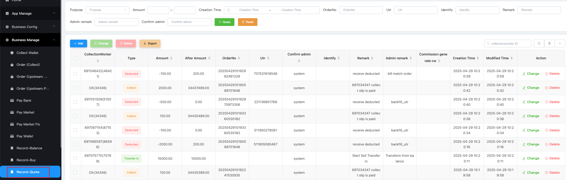Open Record-Balance in the sidebar
This screenshot has height=180, width=567.
click(x=29, y=148)
